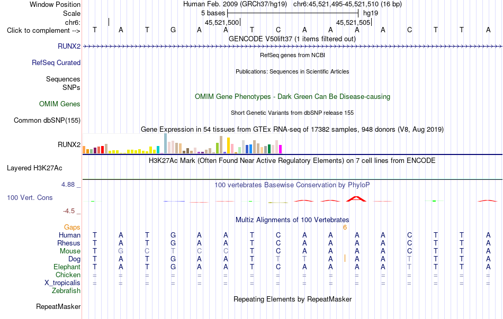Click the Elephant alignment row label
Screen dimensions: 503x319
67,267
